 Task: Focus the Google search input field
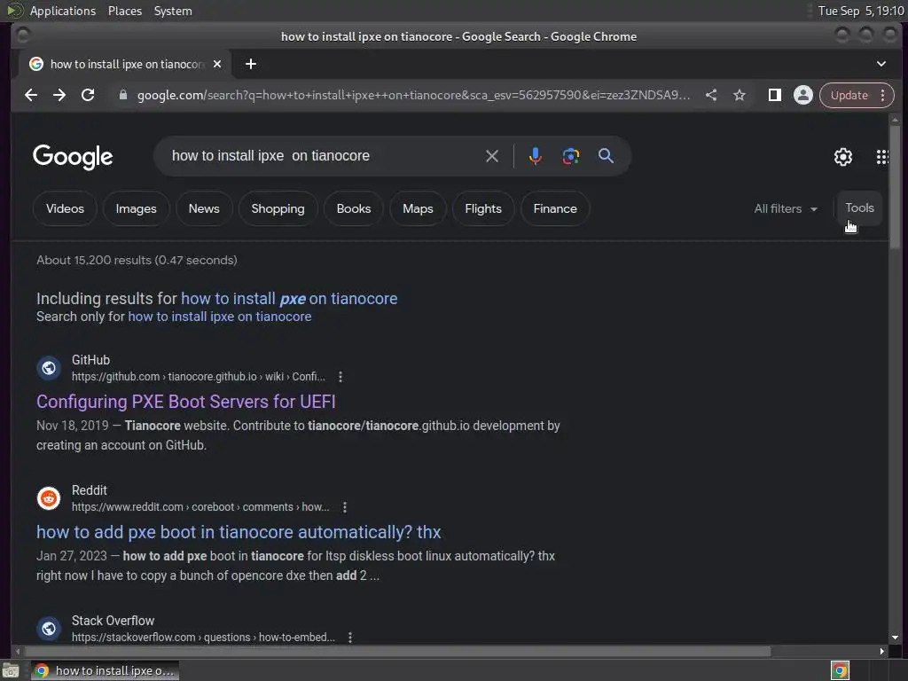[325, 156]
